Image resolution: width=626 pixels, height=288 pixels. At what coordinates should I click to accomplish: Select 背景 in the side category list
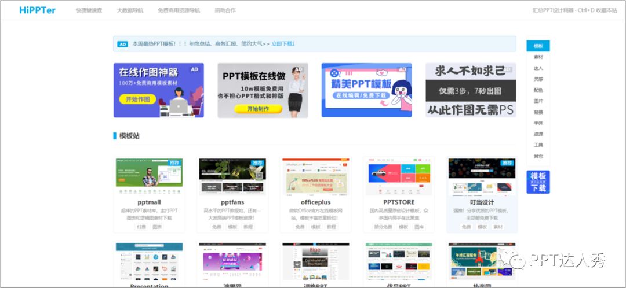tap(538, 112)
